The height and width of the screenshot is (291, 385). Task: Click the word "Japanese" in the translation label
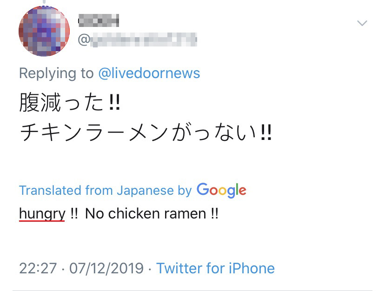146,190
